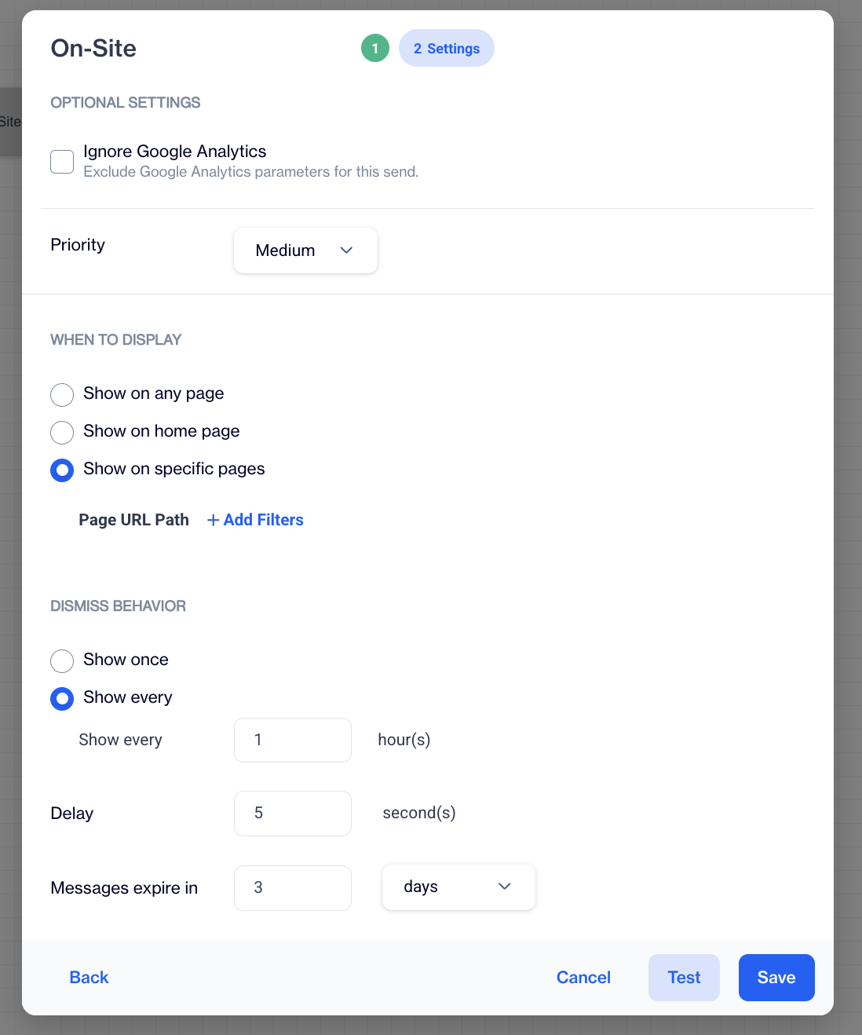Click the Priority dropdown chevron arrow

(x=346, y=251)
